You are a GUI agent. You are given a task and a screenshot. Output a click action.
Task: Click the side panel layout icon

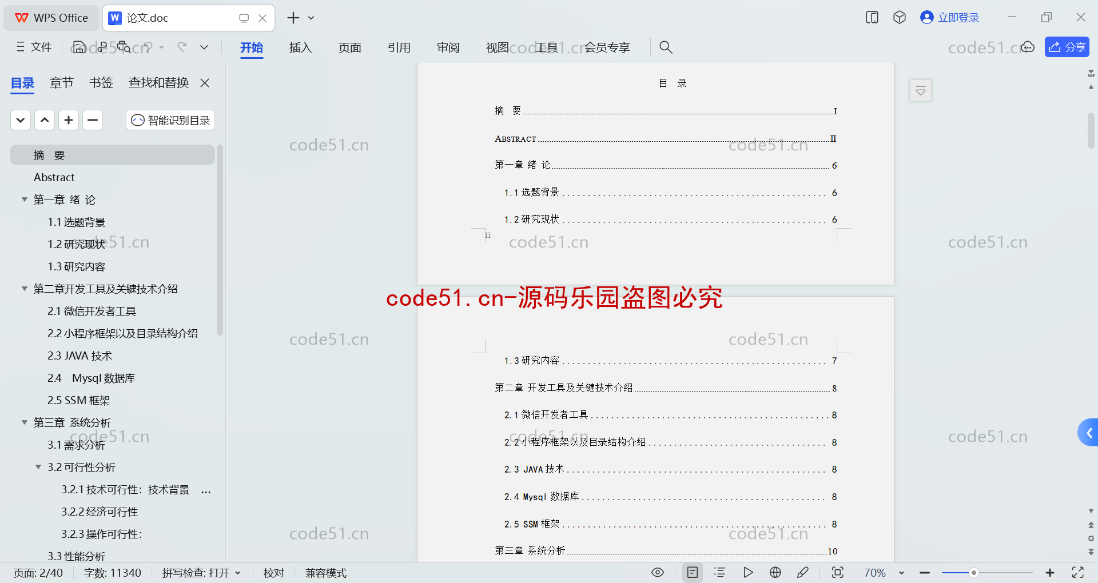click(872, 18)
